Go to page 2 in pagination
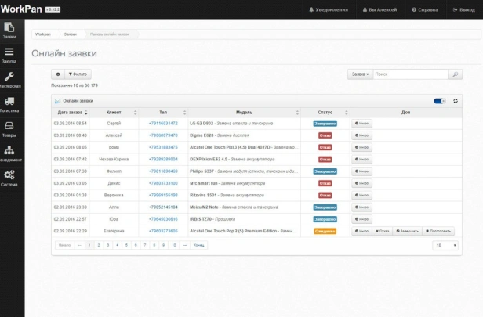 98,245
